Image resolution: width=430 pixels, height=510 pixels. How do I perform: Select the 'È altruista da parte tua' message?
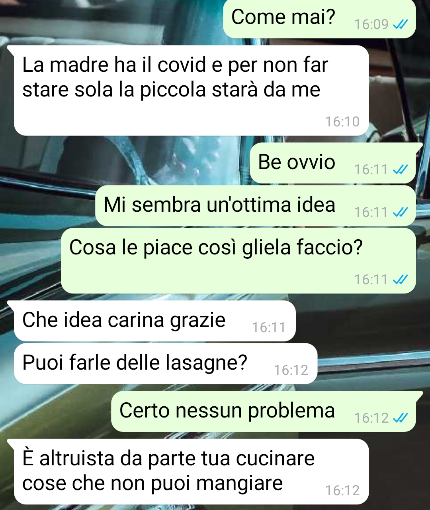tap(191, 472)
